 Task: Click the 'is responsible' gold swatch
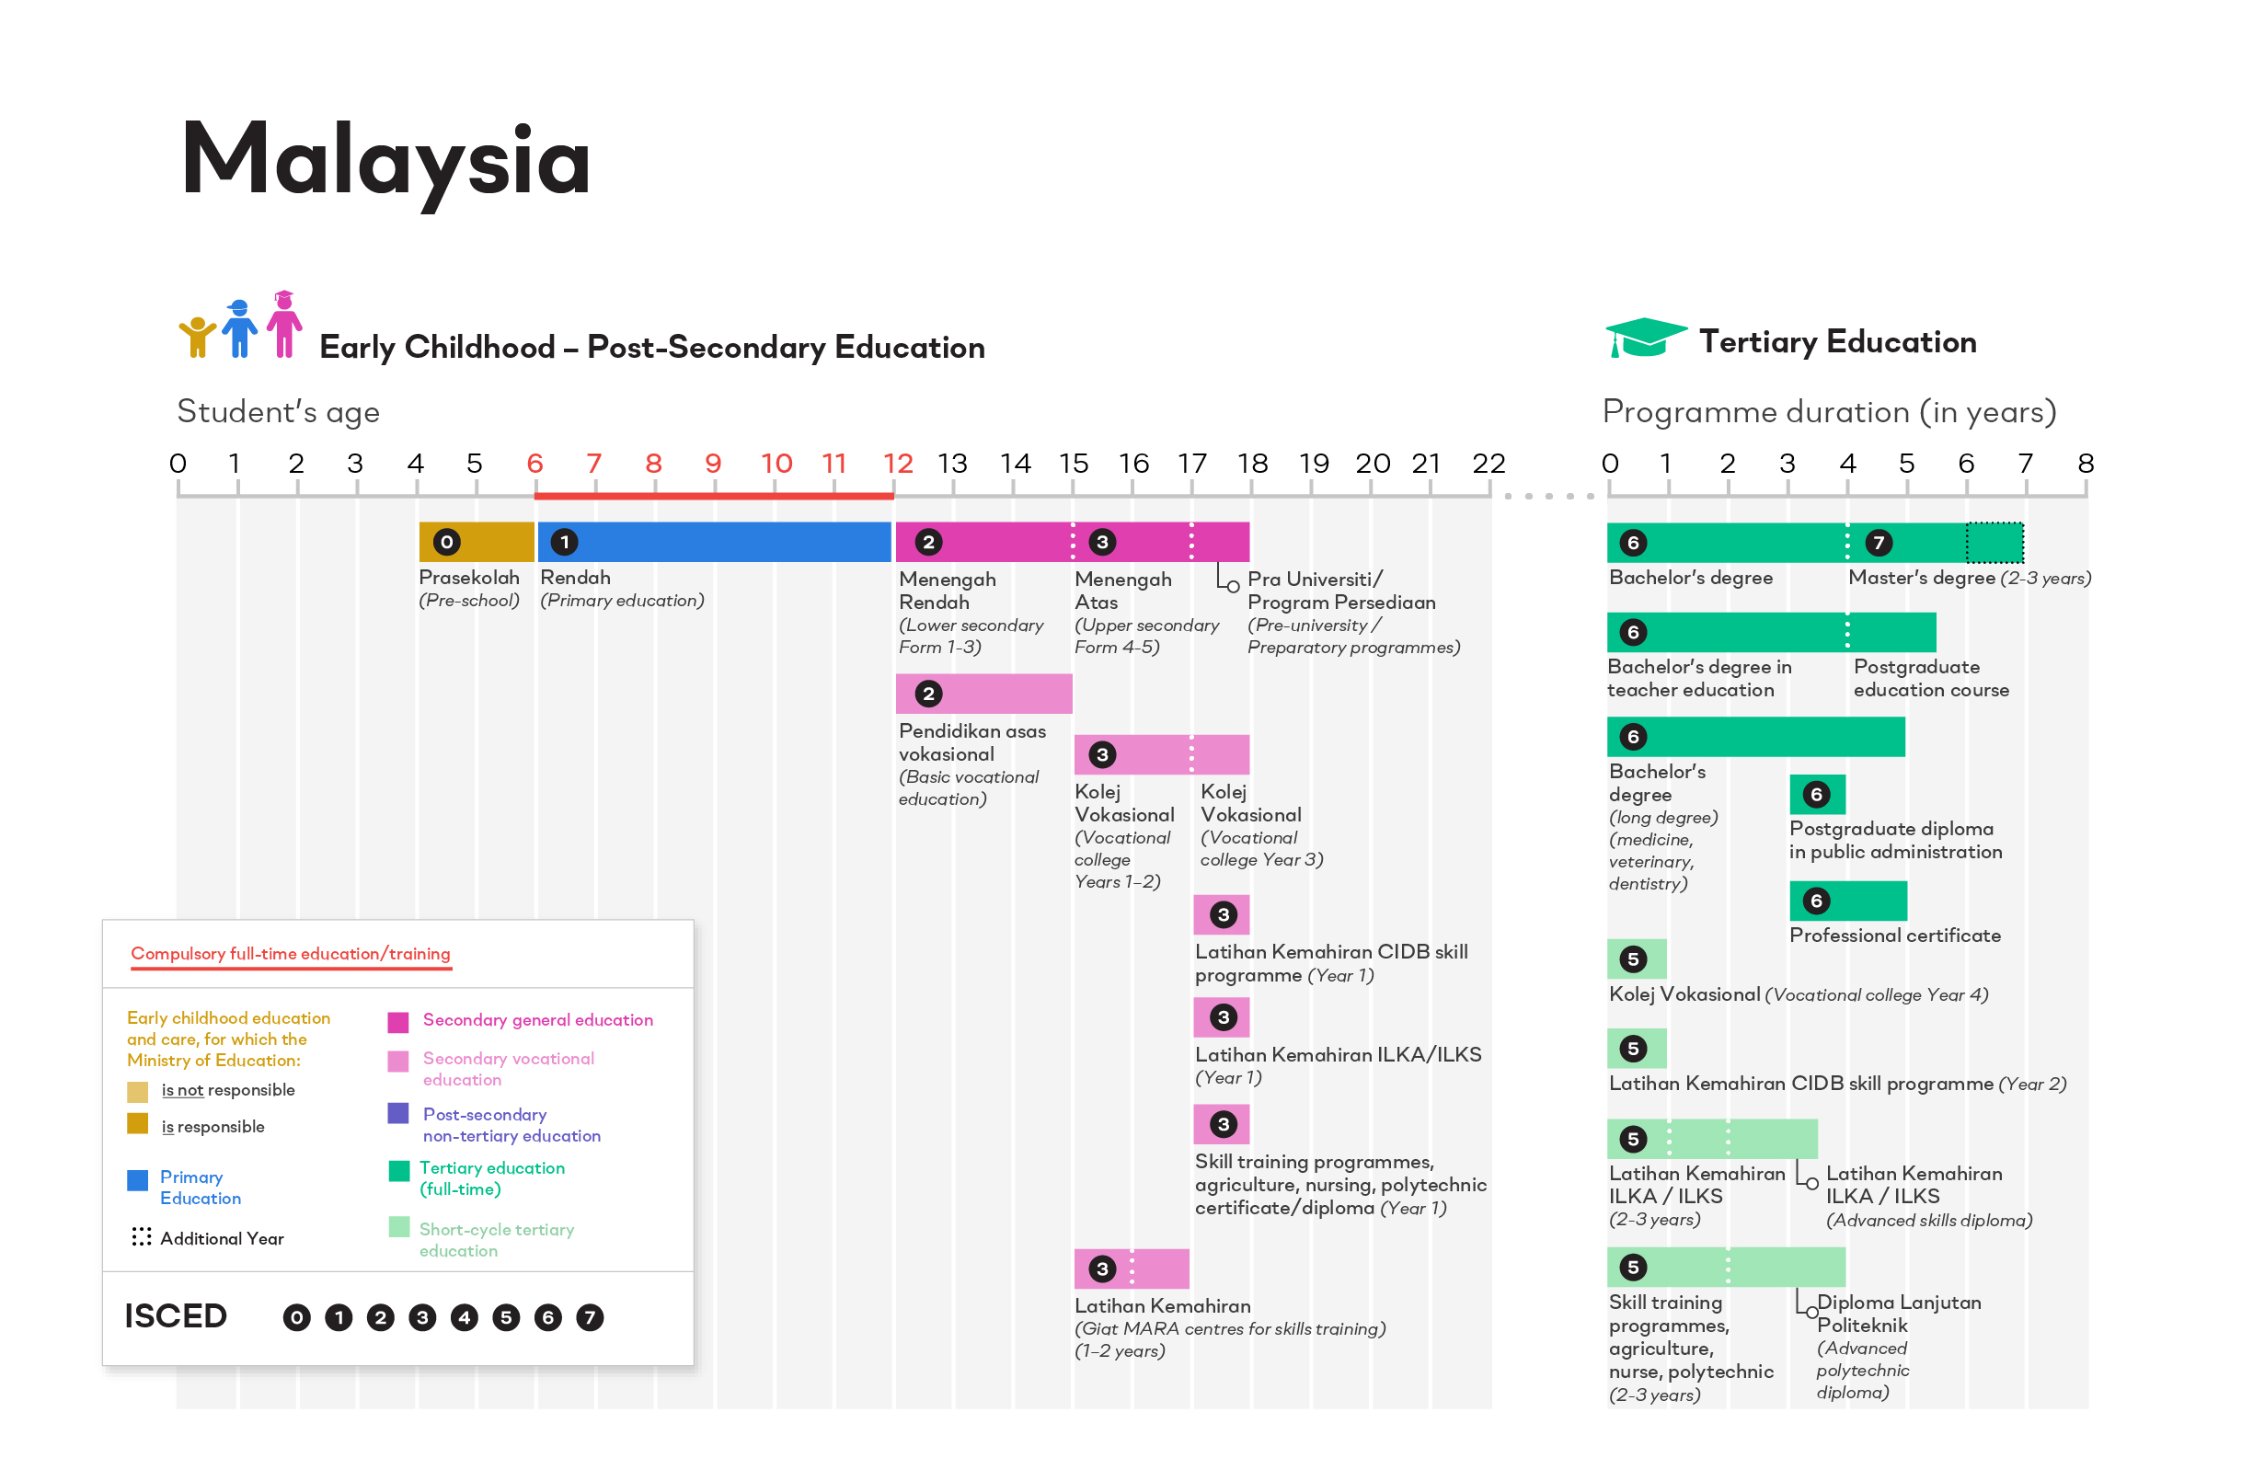(137, 1123)
